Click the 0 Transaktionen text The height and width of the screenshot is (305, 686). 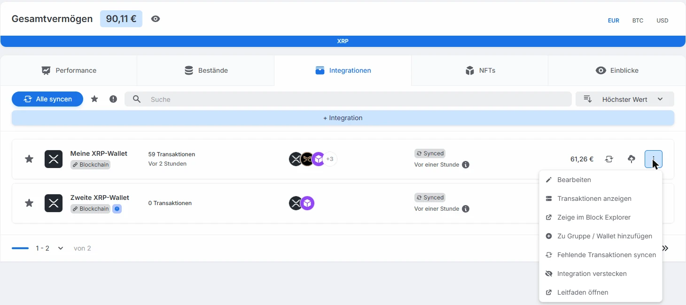pos(170,203)
